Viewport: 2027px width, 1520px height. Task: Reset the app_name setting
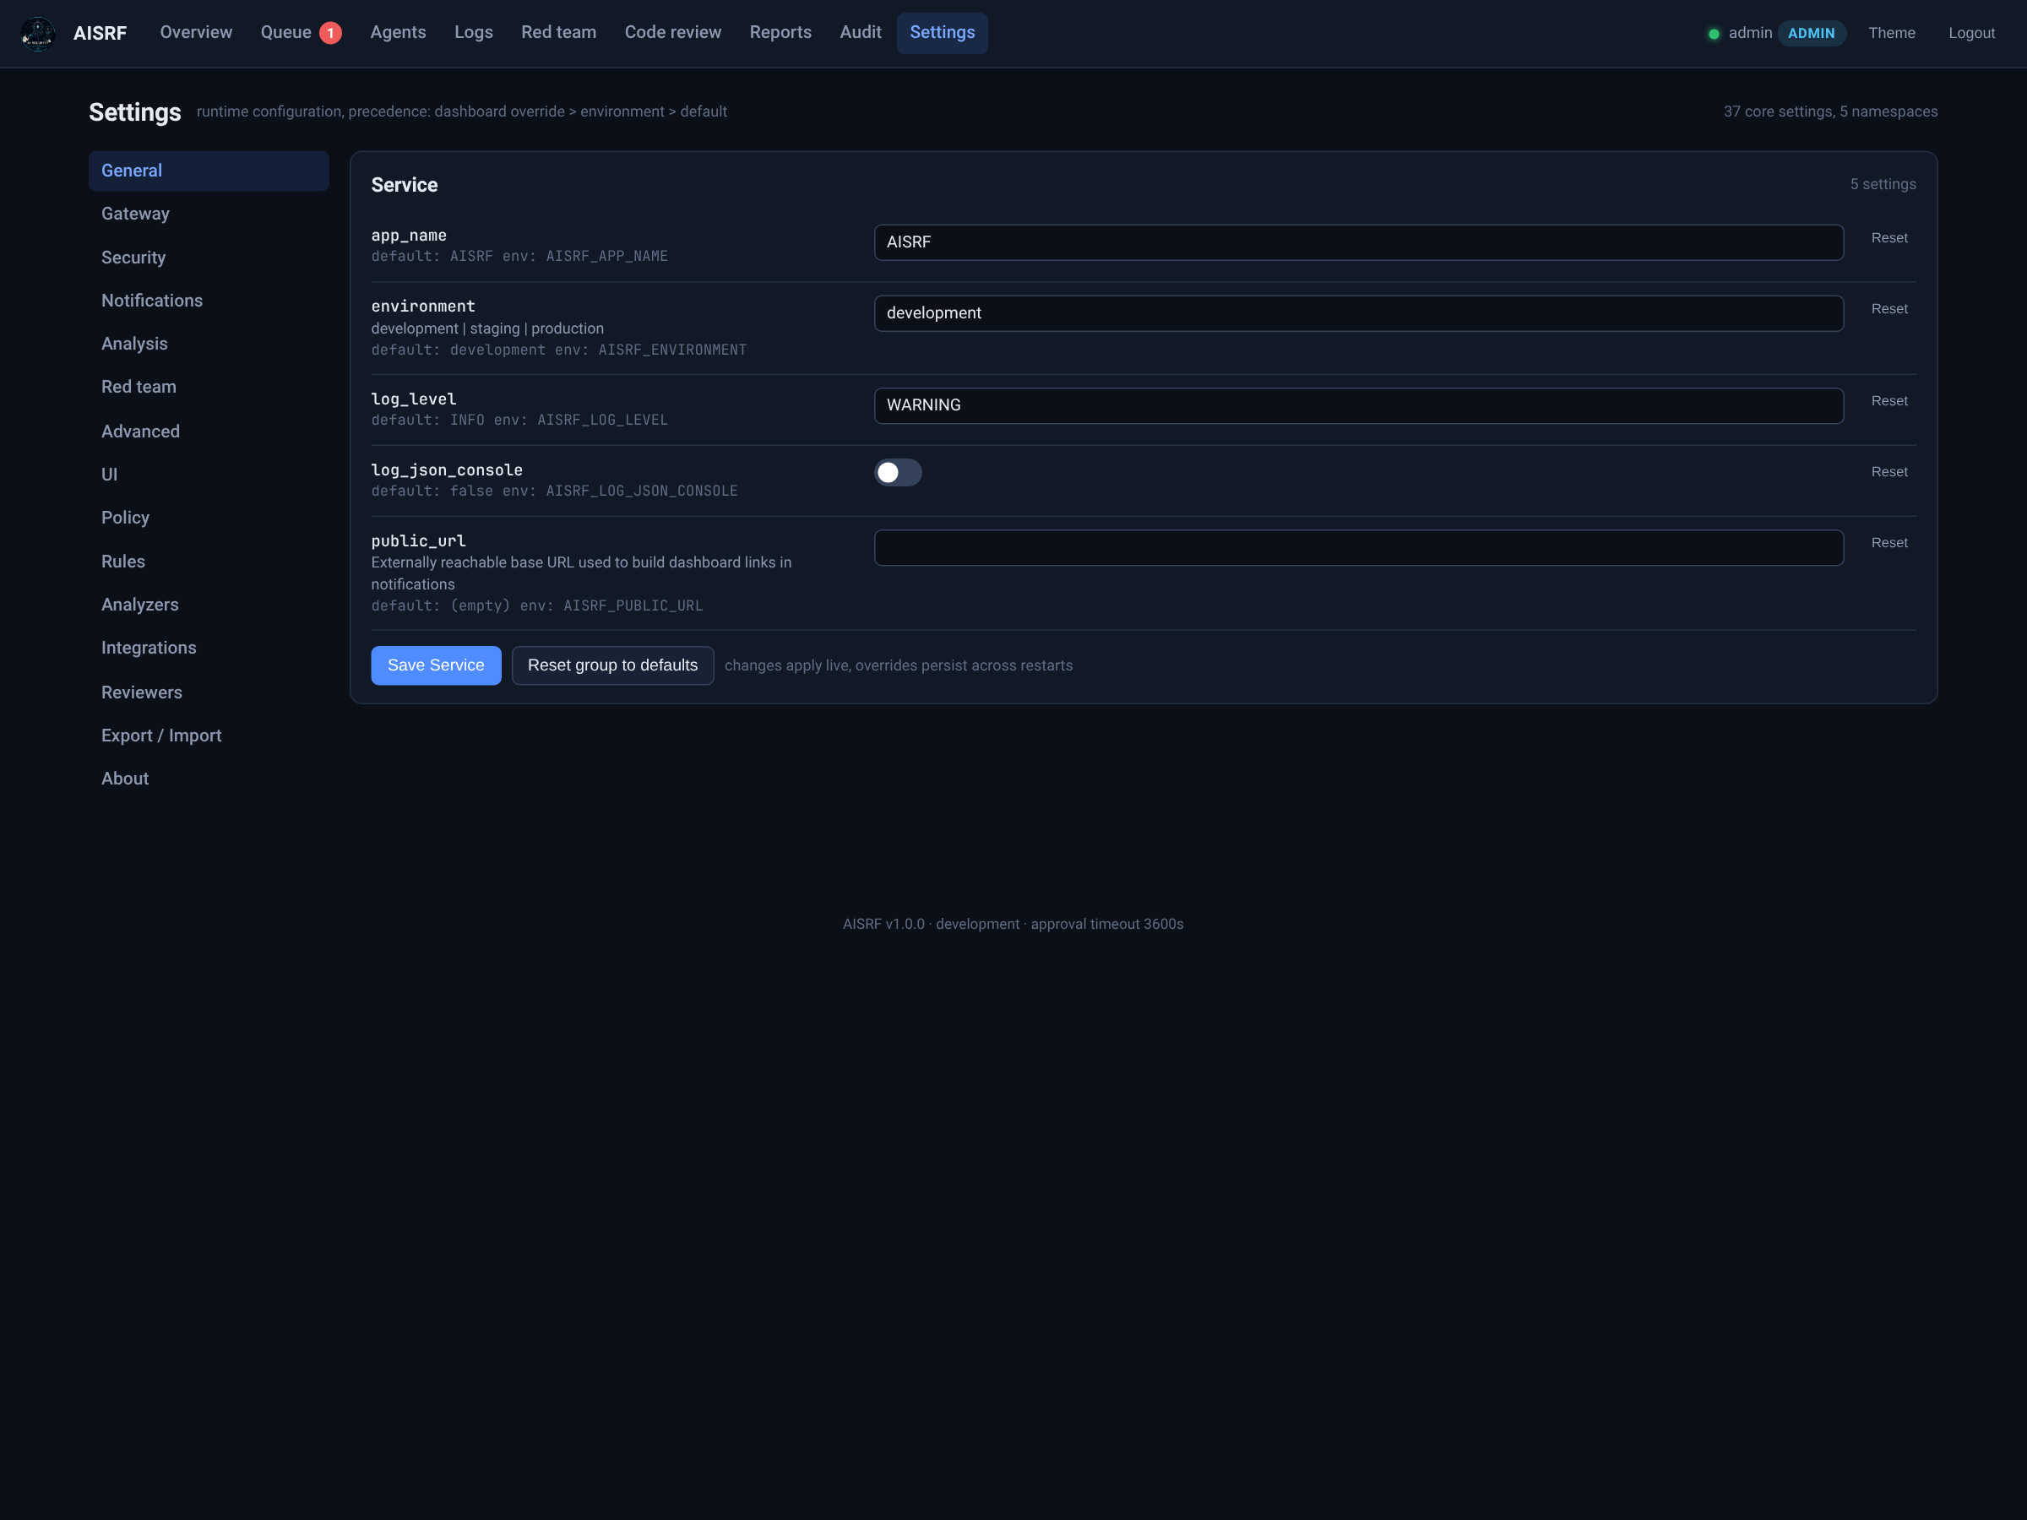click(1888, 238)
